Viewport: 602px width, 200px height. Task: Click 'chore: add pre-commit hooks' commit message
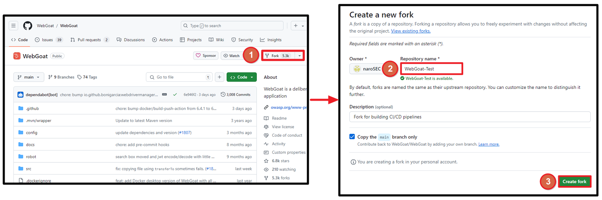[x=142, y=145]
